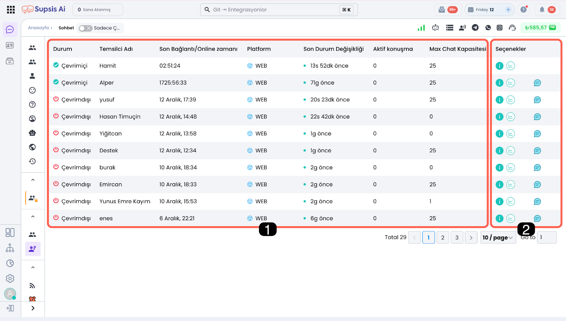Viewport: 566px width, 321px height.
Task: Click the Telegram icon in the top toolbar
Action: (475, 28)
